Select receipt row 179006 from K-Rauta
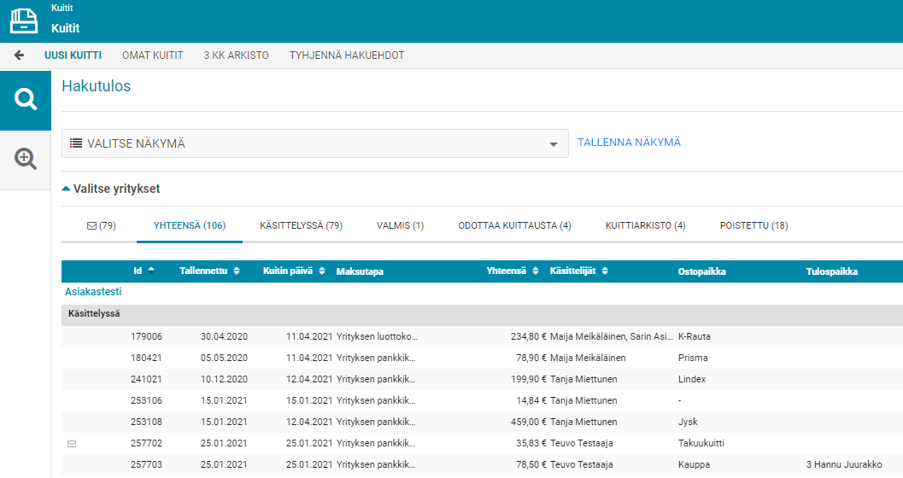The image size is (903, 478). point(146,337)
